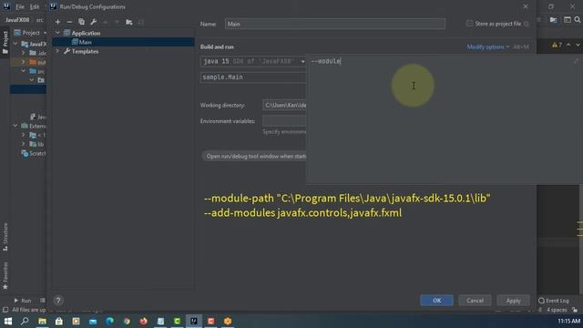Add a new run configuration with plus icon
Image resolution: width=583 pixels, height=328 pixels.
pos(57,22)
